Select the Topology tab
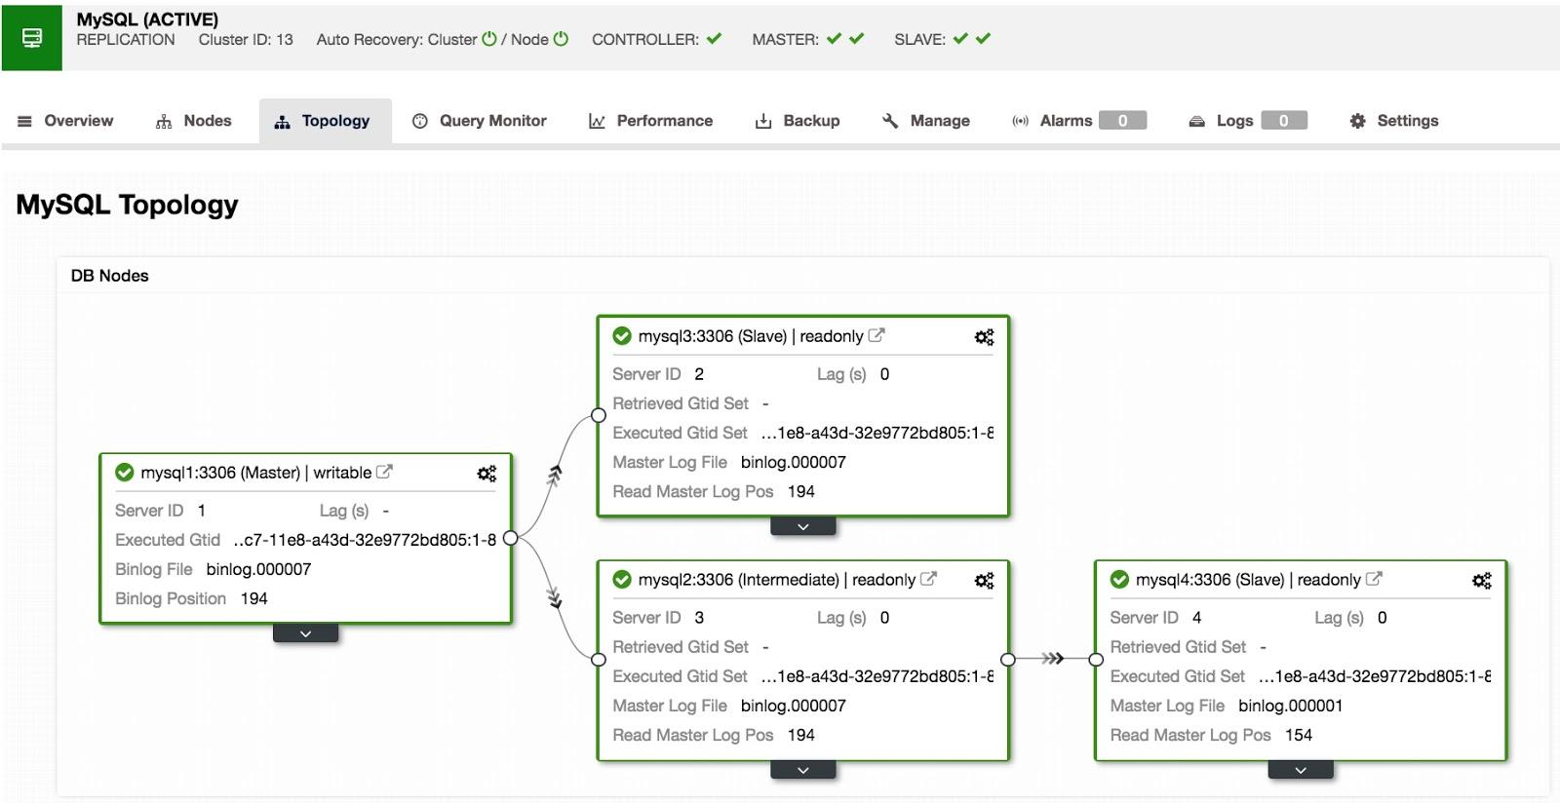1560x803 pixels. click(325, 121)
